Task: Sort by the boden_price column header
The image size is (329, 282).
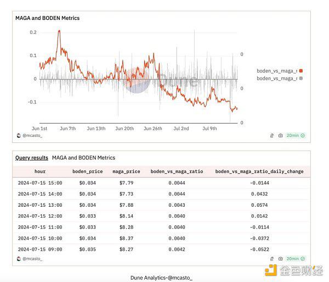Action: 88,172
